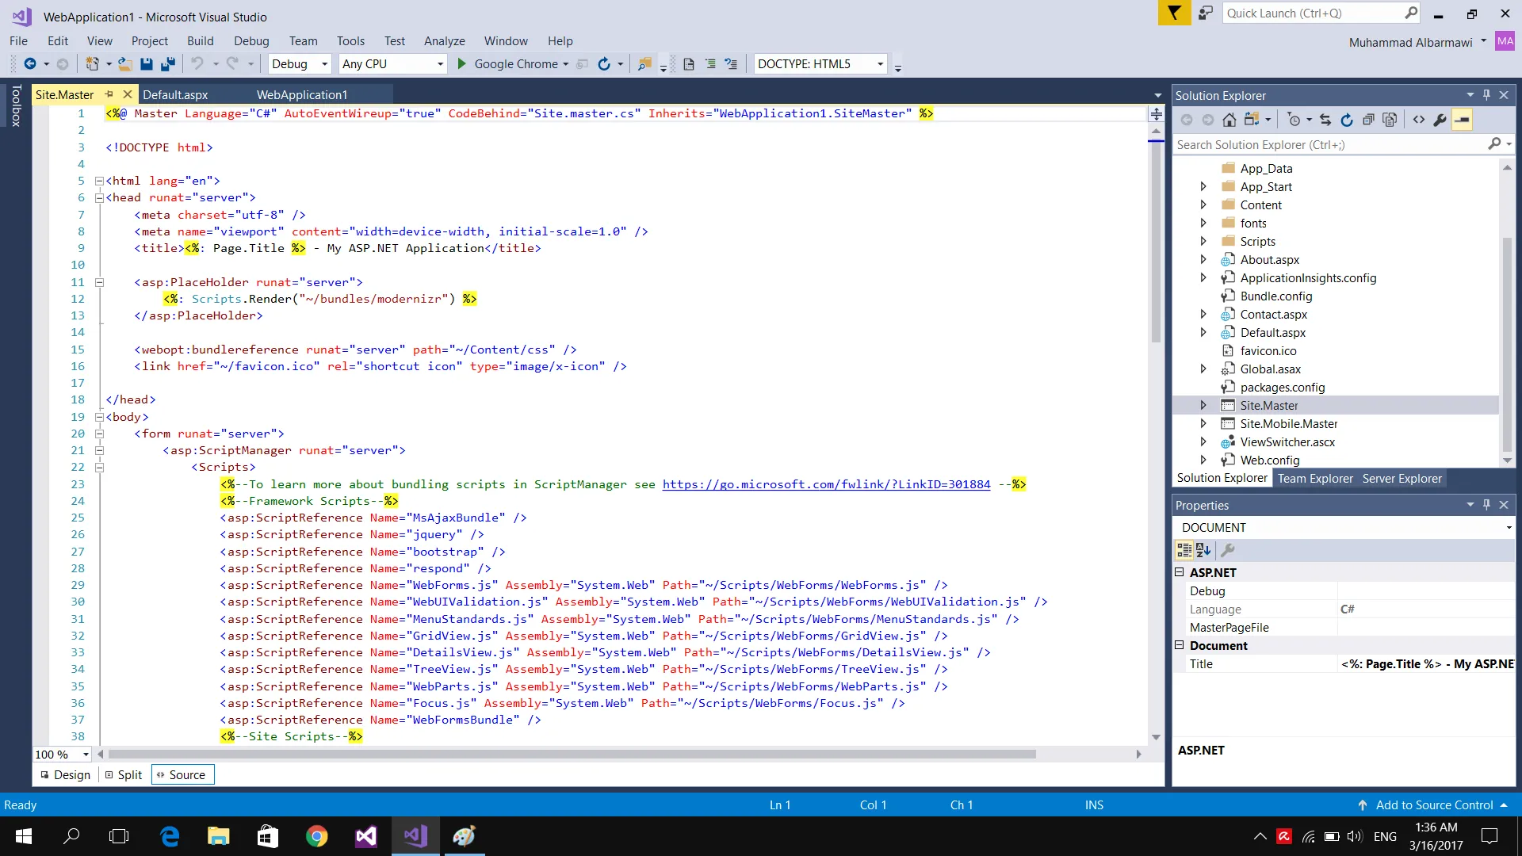Sort Properties panel alphabetically
This screenshot has width=1522, height=856.
[1203, 550]
